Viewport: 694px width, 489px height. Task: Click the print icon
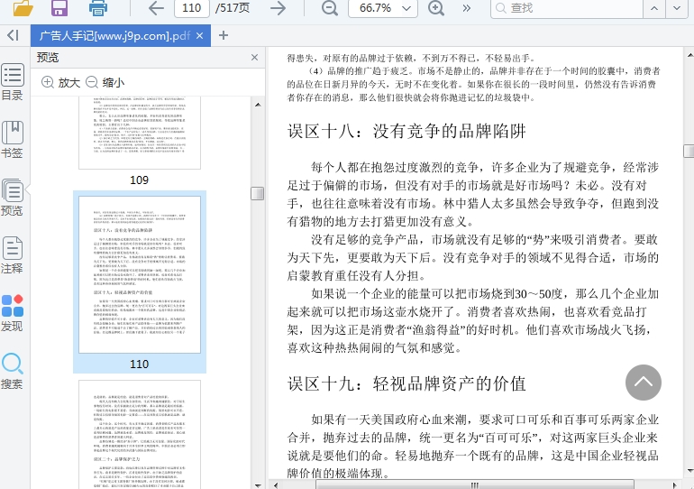tap(98, 9)
